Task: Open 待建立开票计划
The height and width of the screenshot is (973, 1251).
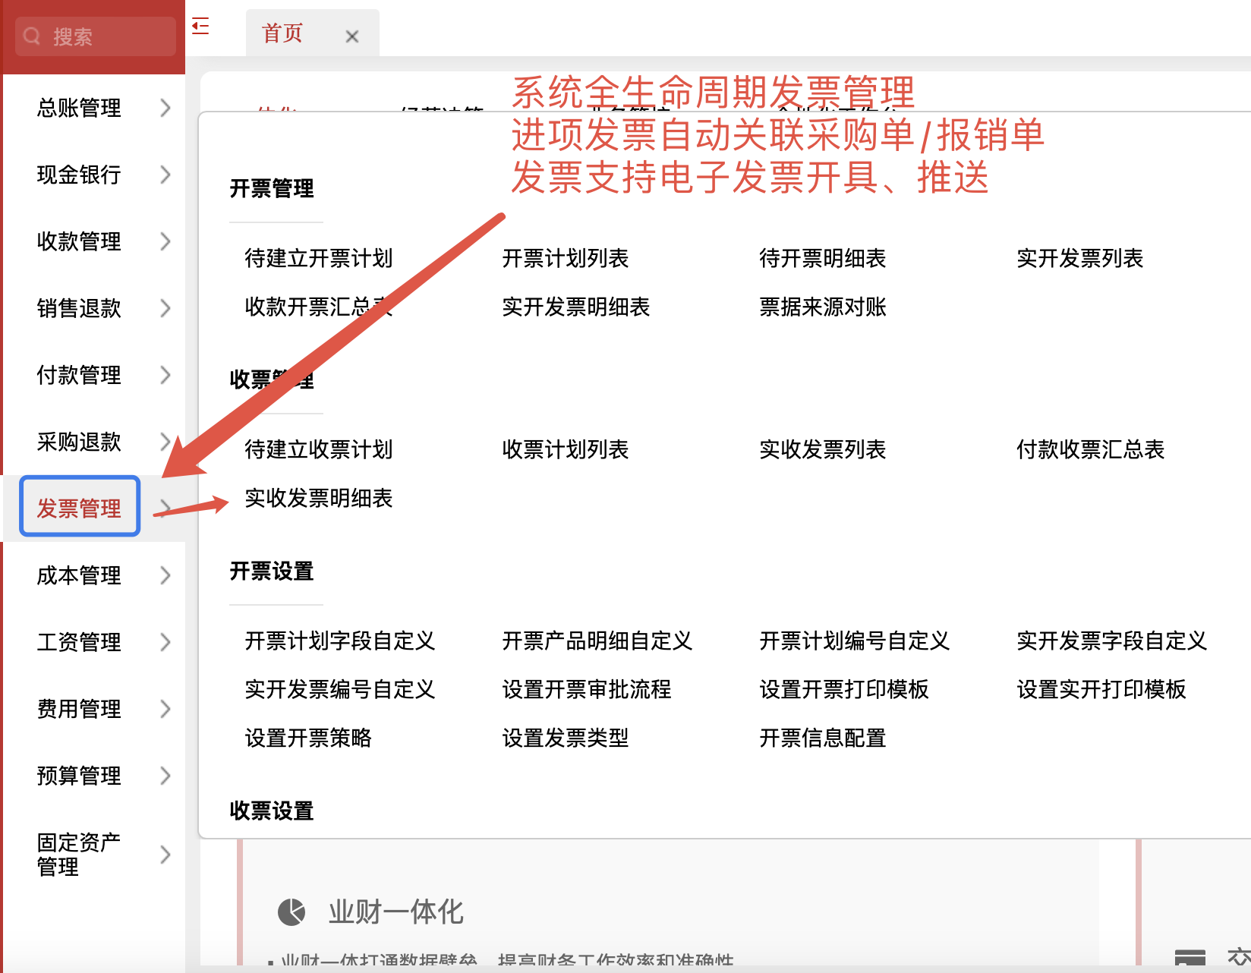Action: 319,258
